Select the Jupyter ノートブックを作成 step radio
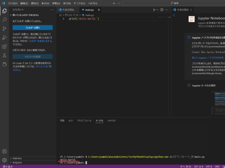The image size is (225, 168). (189, 37)
